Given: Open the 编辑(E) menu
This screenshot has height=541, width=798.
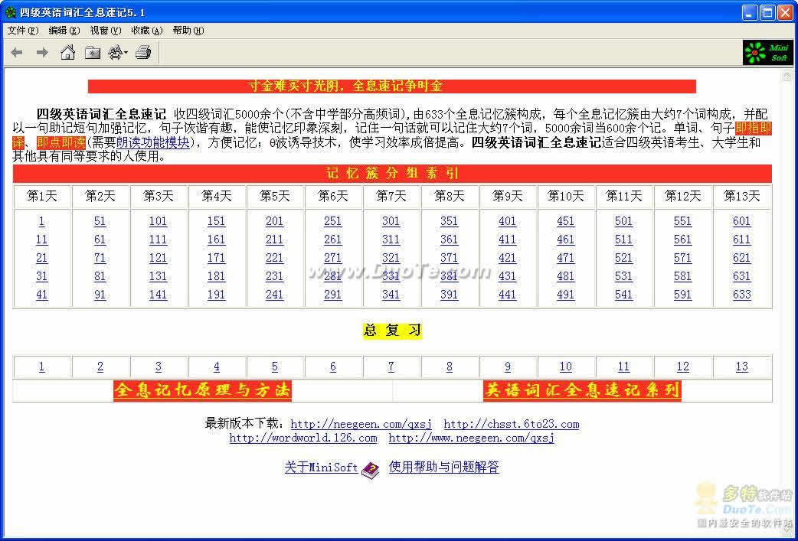Looking at the screenshot, I should pyautogui.click(x=64, y=31).
